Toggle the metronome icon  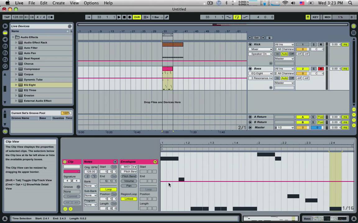pyautogui.click(x=50, y=17)
